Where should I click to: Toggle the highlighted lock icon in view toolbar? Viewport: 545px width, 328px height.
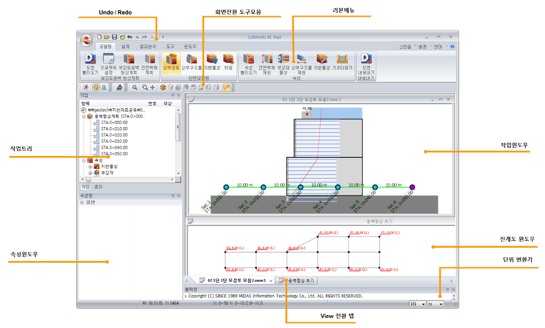click(x=96, y=87)
